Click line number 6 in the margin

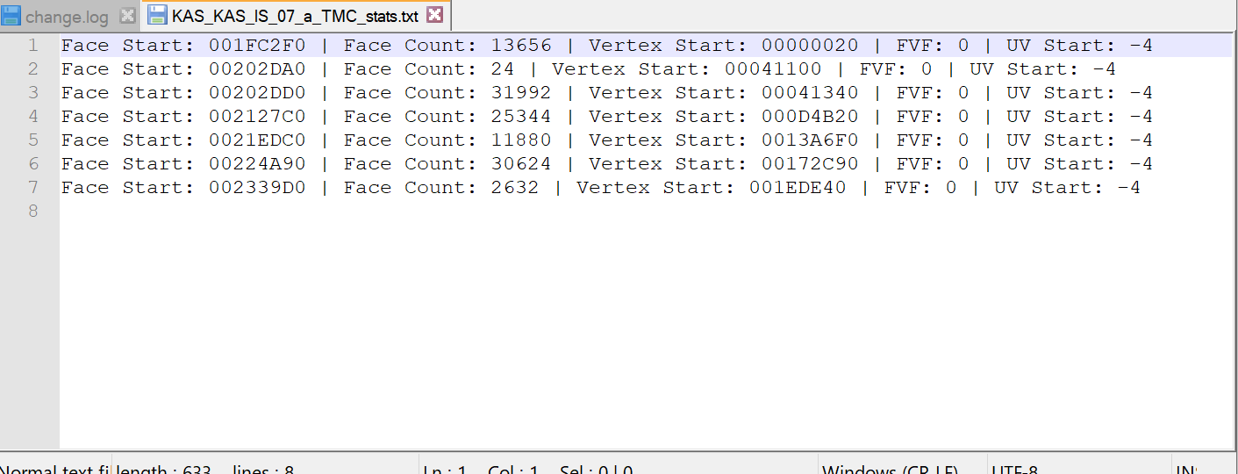(x=32, y=163)
